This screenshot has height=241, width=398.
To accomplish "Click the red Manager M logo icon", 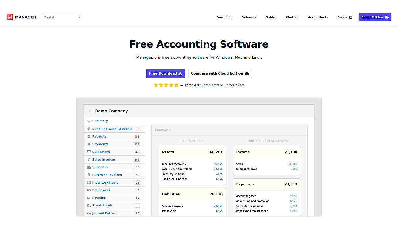I will coord(10,17).
